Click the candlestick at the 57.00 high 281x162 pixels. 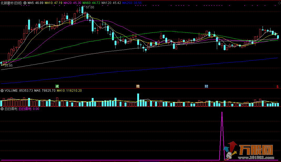coord(83,11)
